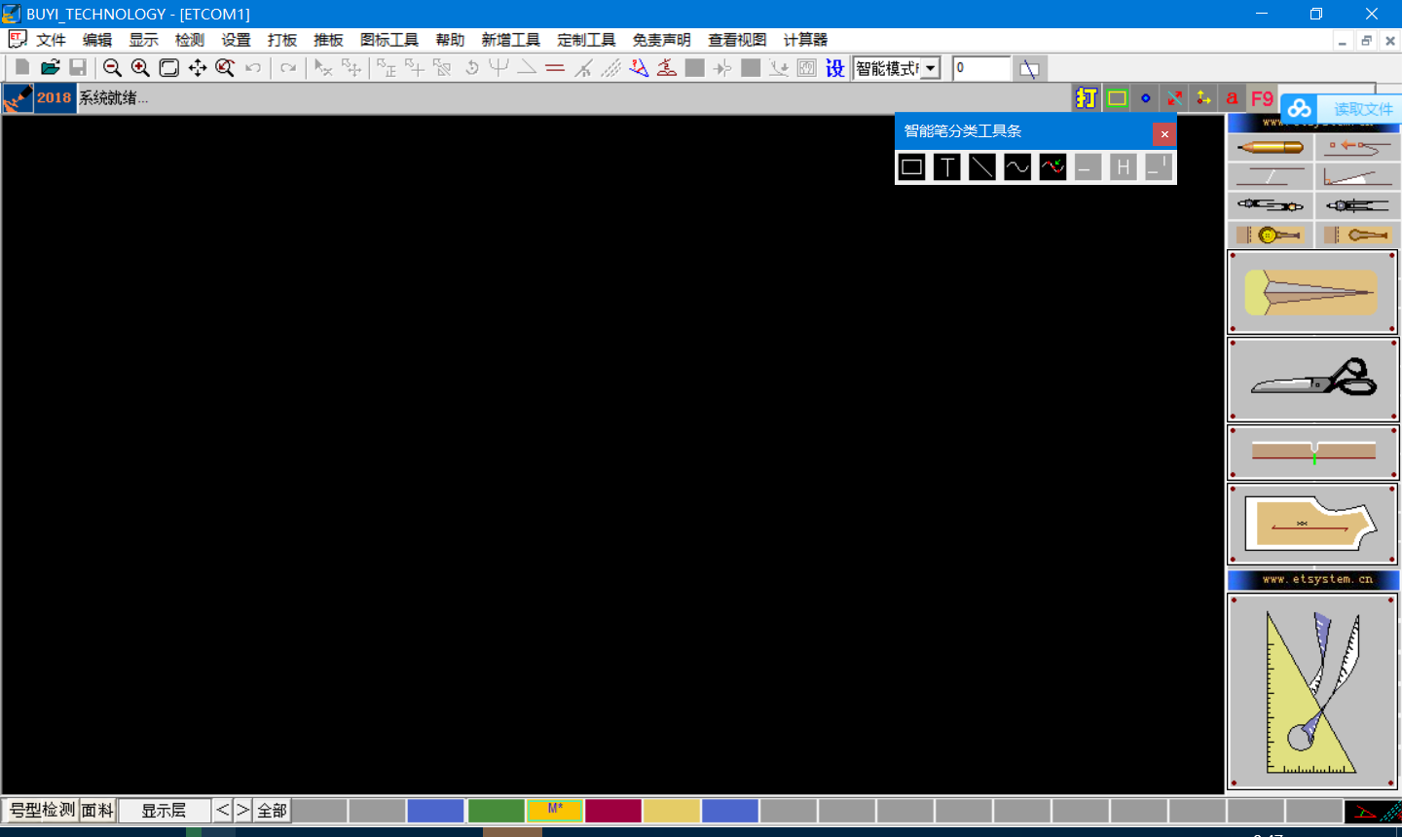Click the 全部 button
This screenshot has width=1402, height=837.
click(x=272, y=810)
